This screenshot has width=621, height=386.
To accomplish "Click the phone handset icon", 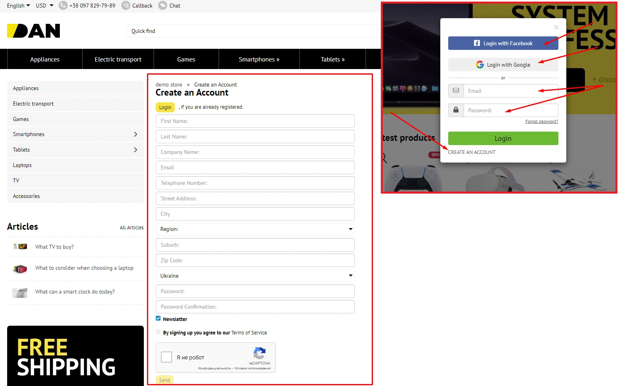I will pyautogui.click(x=63, y=6).
